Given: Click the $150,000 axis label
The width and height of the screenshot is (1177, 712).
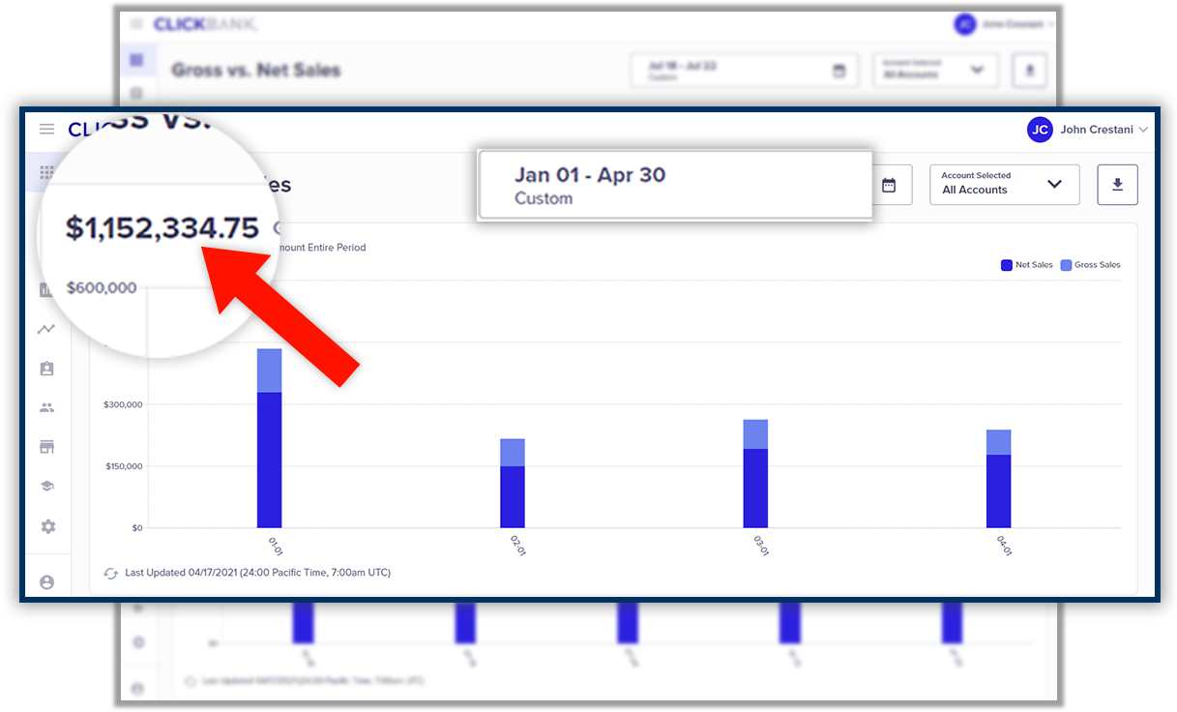Looking at the screenshot, I should [x=123, y=466].
